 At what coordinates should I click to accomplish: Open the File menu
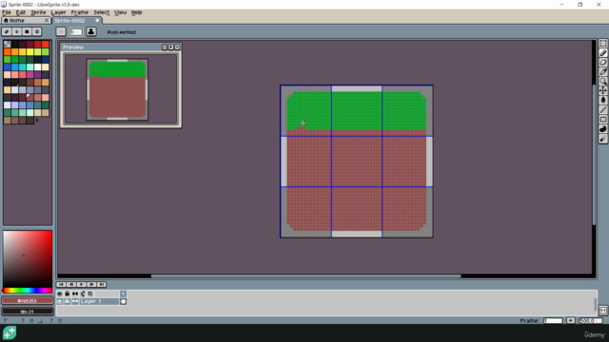point(7,12)
